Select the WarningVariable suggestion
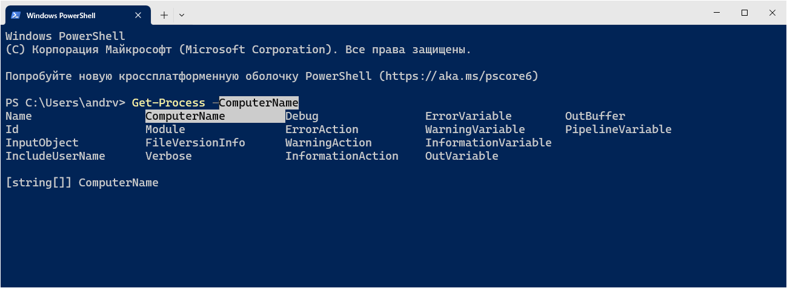 point(475,129)
